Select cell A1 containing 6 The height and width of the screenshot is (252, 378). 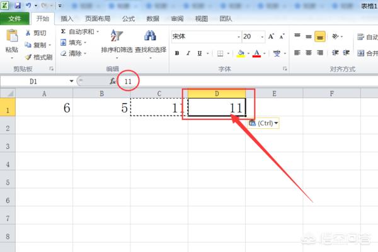pyautogui.click(x=44, y=107)
